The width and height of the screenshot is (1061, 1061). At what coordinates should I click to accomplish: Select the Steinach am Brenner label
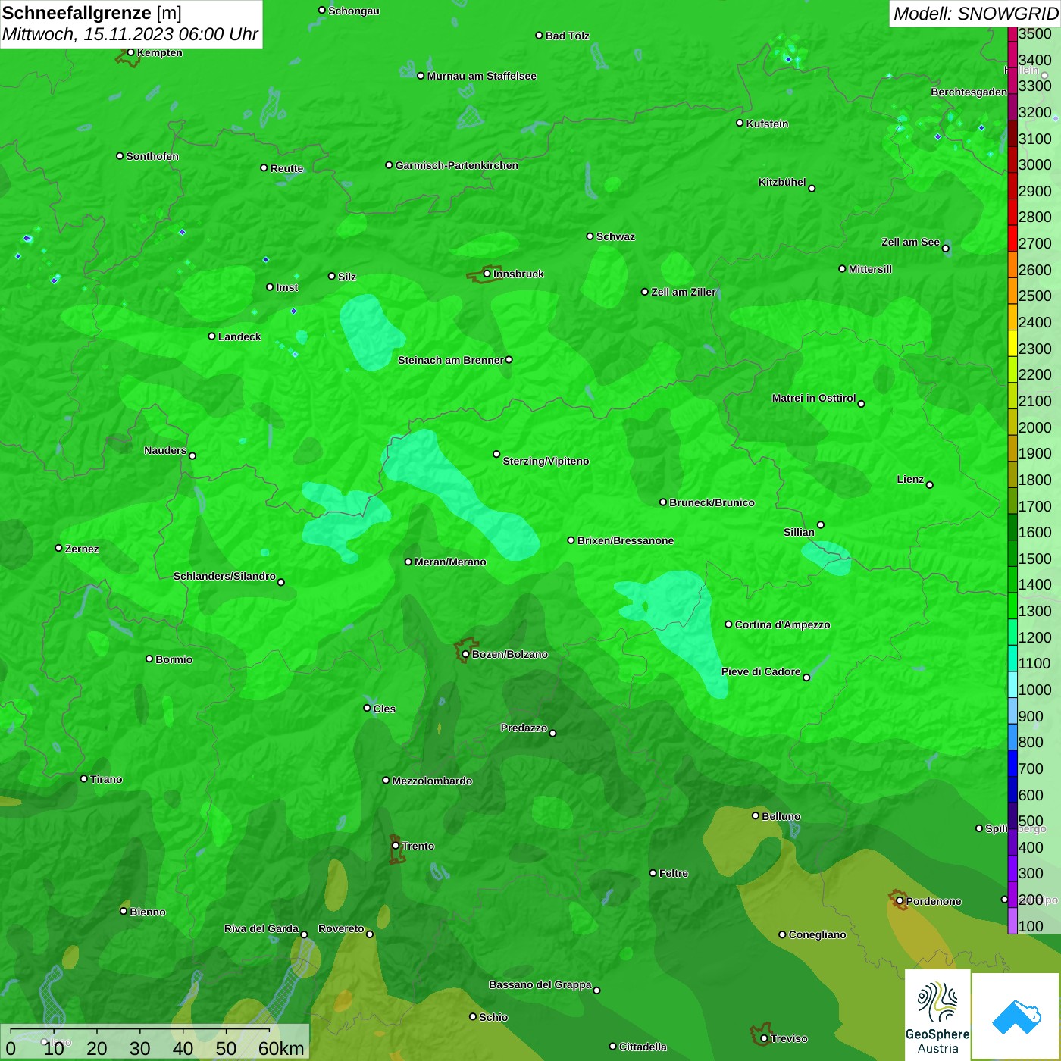[451, 360]
